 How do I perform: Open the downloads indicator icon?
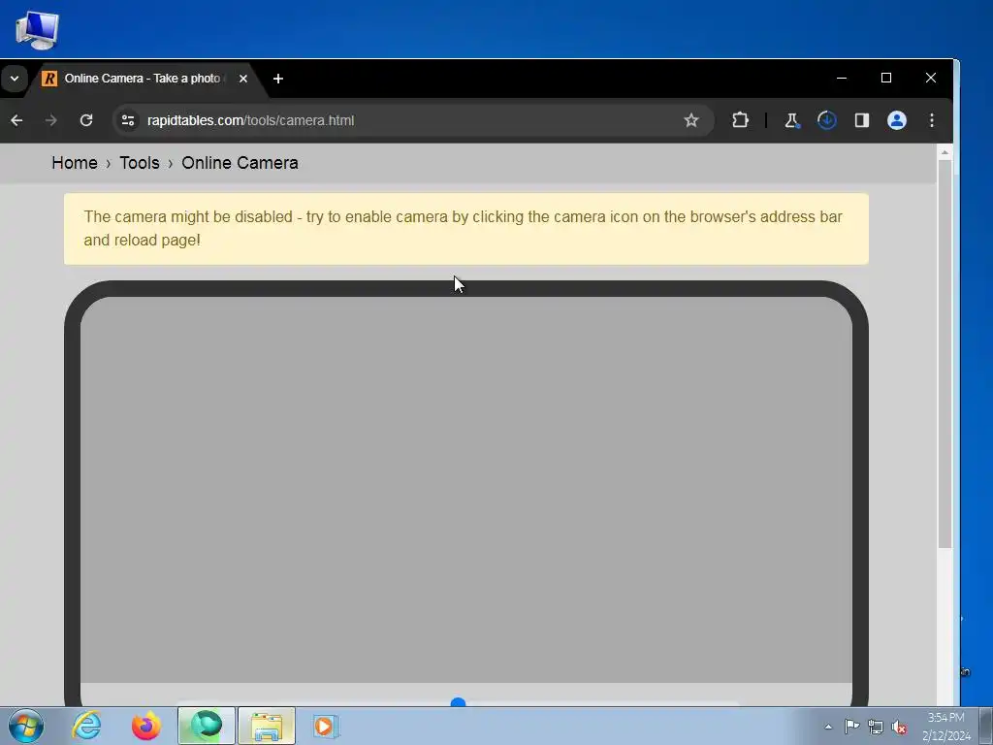coord(826,120)
